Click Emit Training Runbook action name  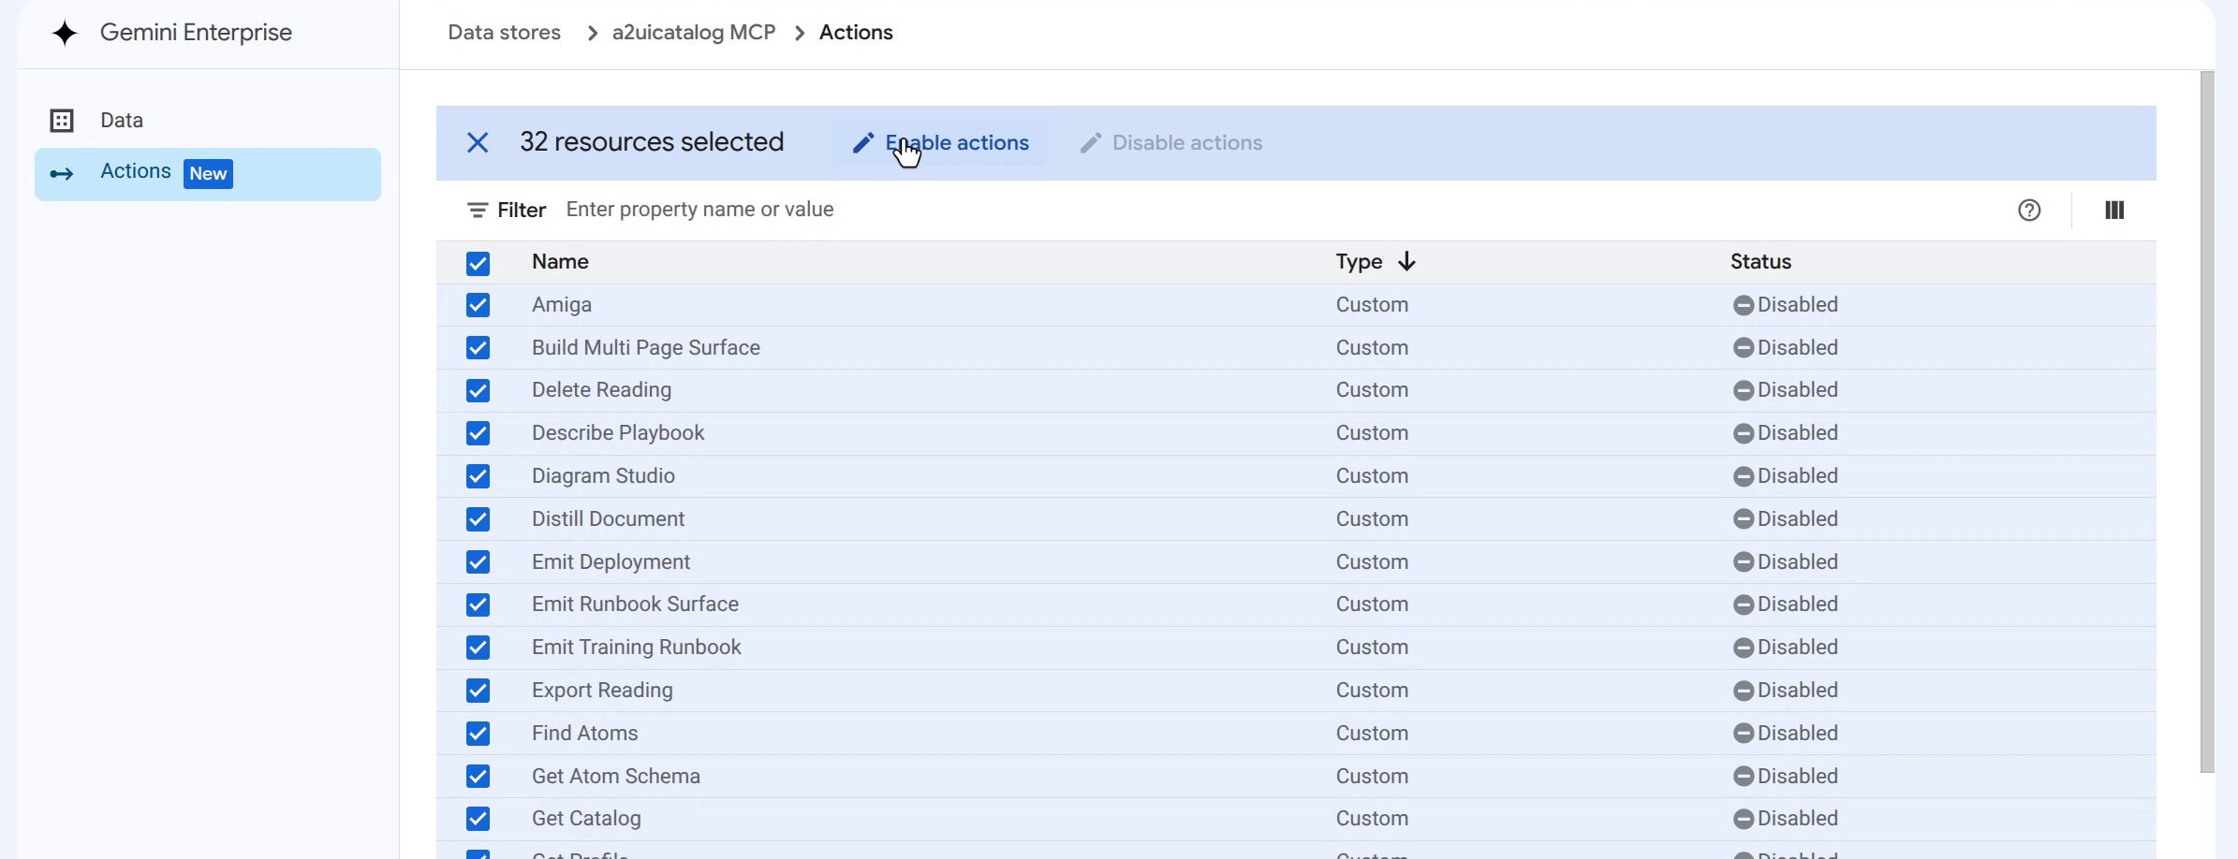coord(636,648)
